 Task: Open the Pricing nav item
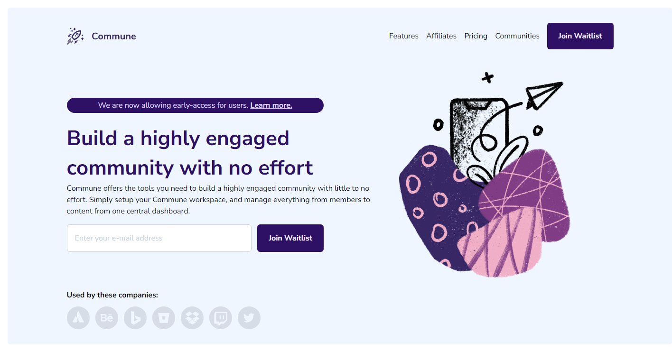tap(476, 36)
